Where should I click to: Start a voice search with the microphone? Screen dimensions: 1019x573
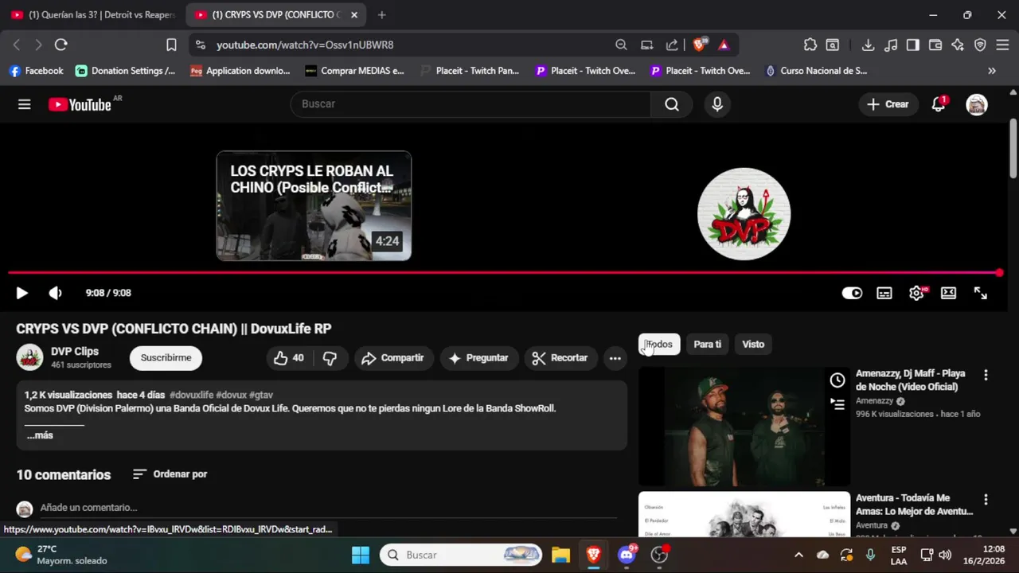point(717,104)
